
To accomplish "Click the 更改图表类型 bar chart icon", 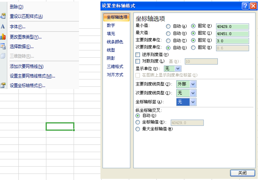I will (3, 37).
